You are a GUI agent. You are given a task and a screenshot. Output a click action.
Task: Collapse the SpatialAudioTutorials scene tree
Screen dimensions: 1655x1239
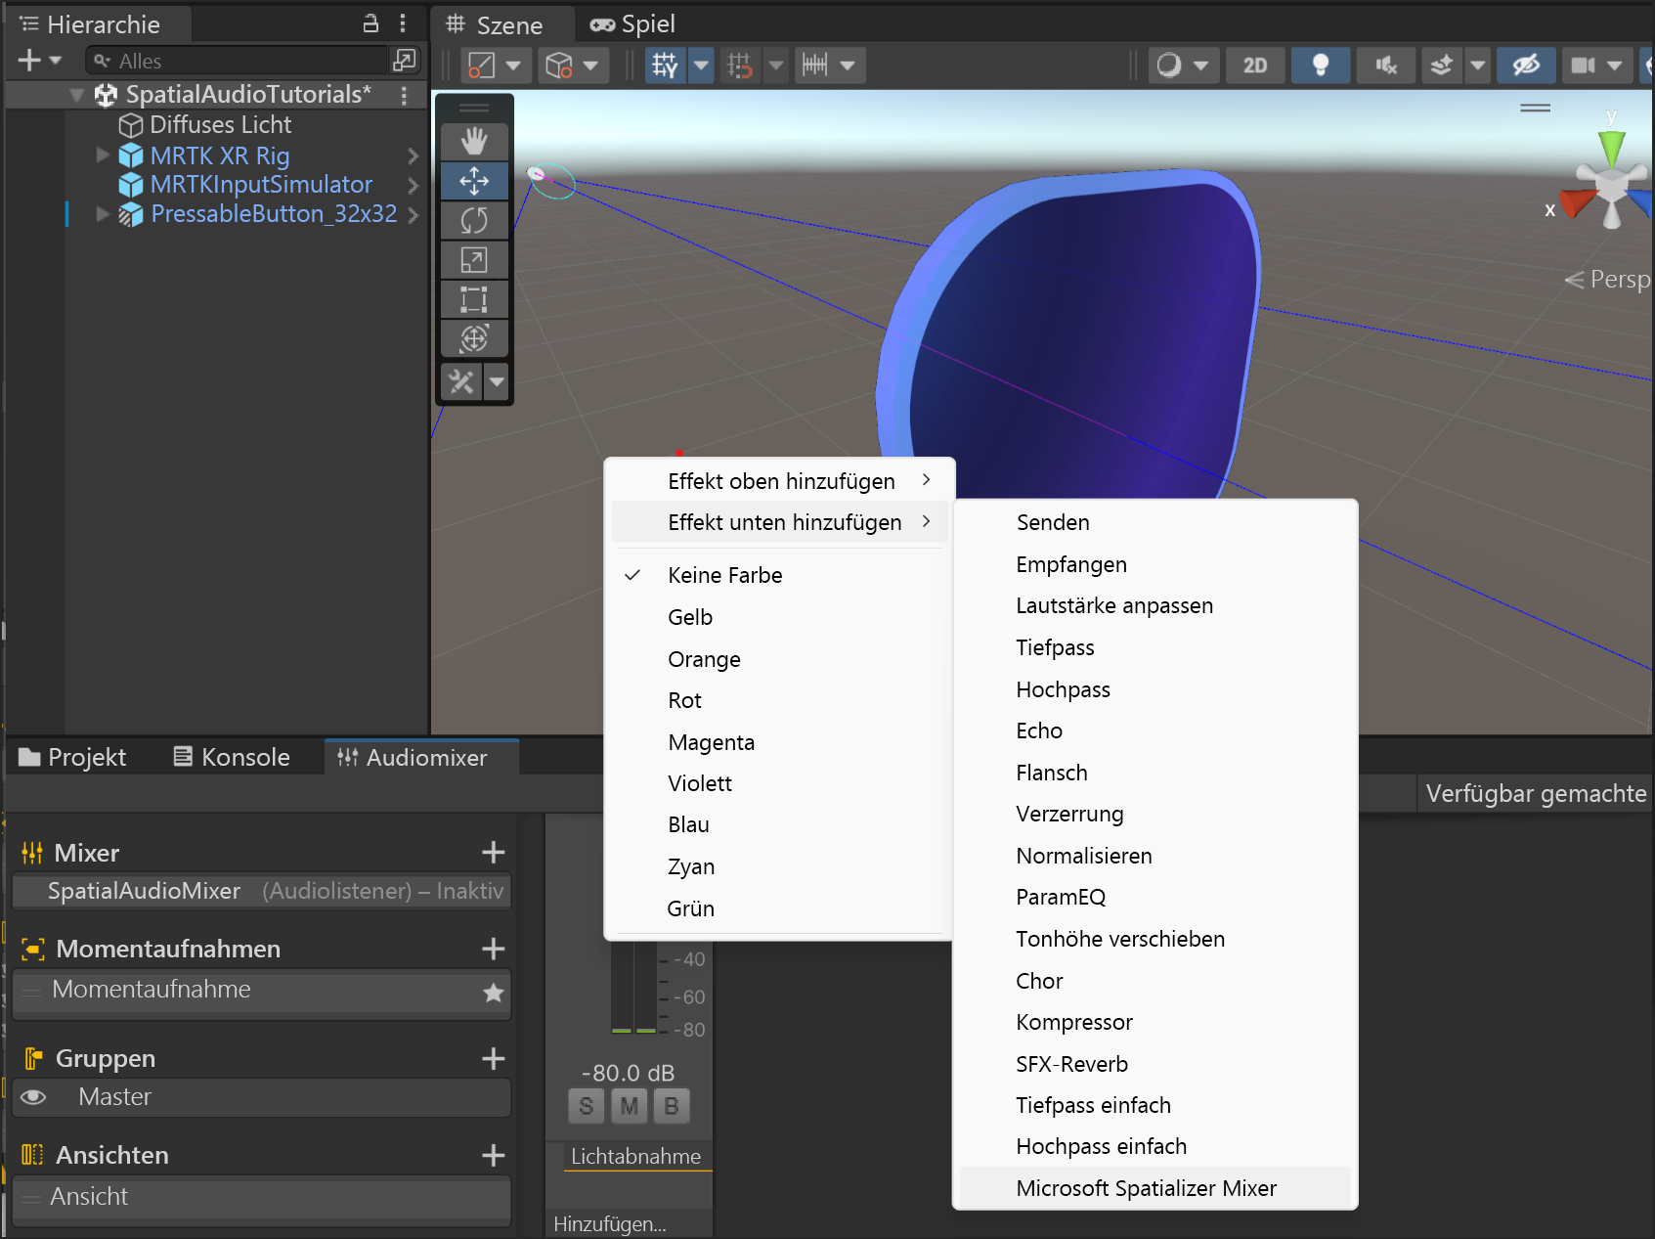[x=76, y=94]
